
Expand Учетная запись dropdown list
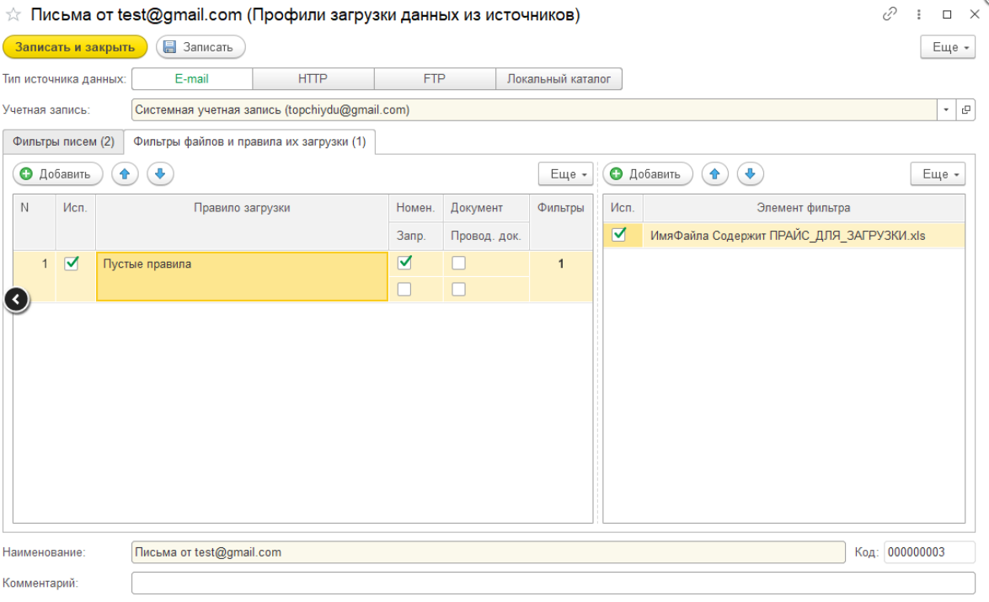click(x=946, y=110)
